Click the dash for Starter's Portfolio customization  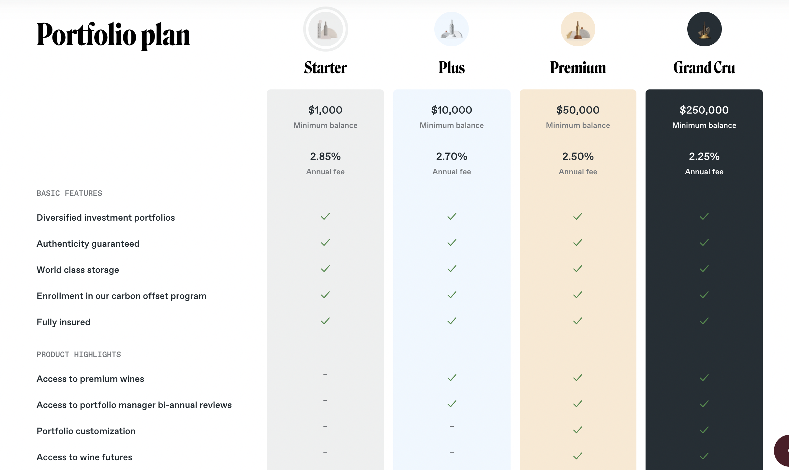pos(325,427)
